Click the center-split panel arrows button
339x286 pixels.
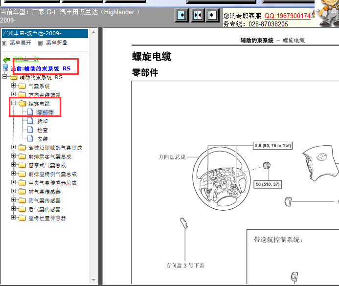pos(198,15)
